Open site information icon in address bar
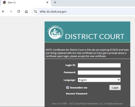The width and height of the screenshot is (135, 107). click(x=35, y=11)
